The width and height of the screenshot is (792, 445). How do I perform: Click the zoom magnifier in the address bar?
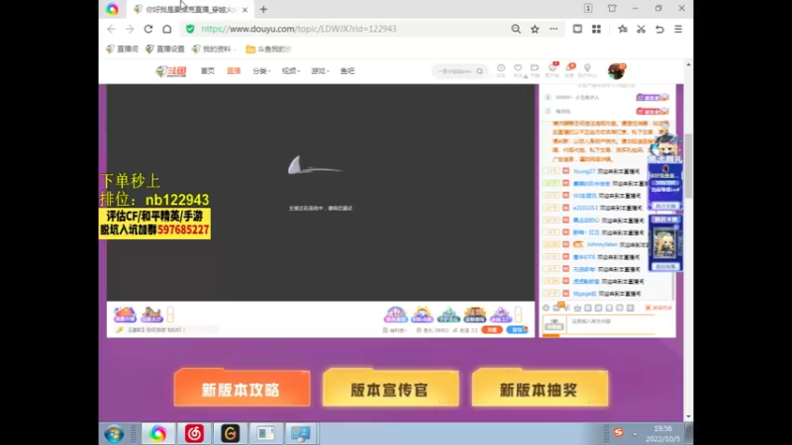(516, 30)
